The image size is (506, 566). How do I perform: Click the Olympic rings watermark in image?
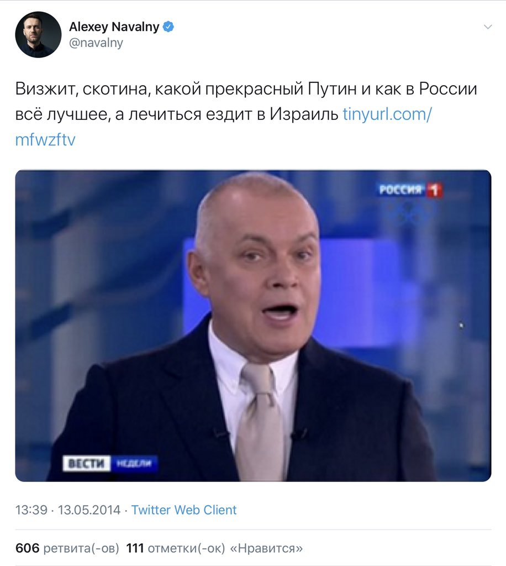(x=410, y=213)
